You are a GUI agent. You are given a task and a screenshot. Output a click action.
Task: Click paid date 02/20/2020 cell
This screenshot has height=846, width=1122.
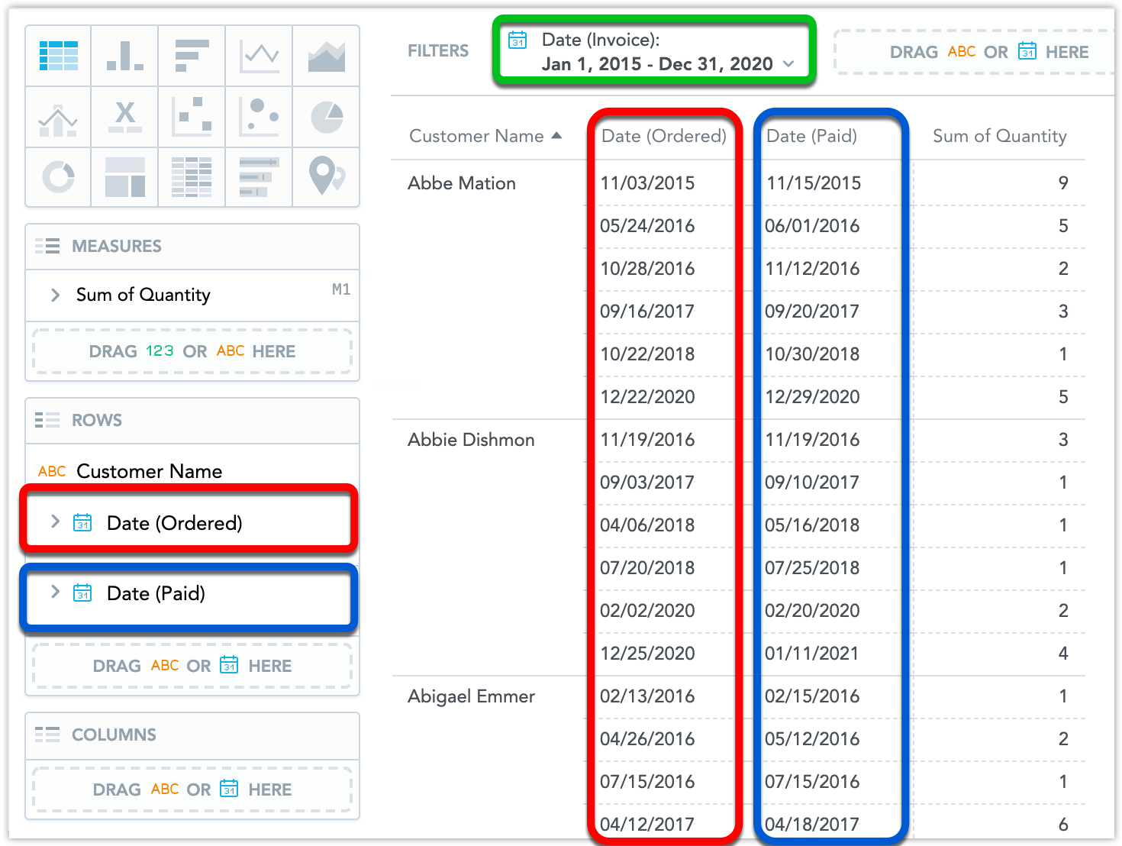[812, 611]
